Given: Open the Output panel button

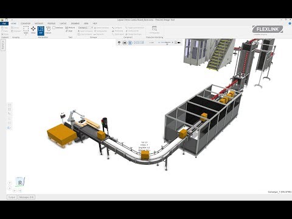Looking at the screenshot, I should [12, 197].
